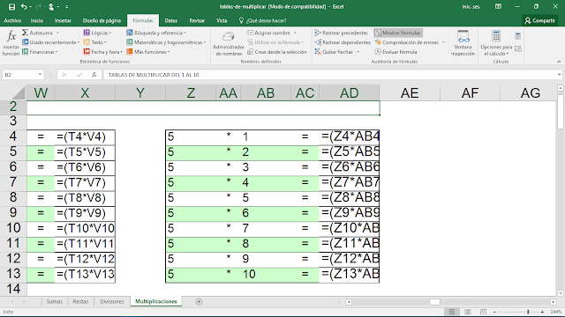Click the Undo arrow icon
The width and height of the screenshot is (565, 317).
24,7
